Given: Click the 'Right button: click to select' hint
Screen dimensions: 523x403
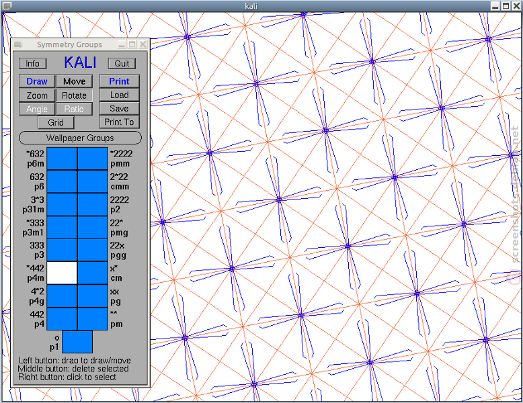Looking at the screenshot, I should pos(67,377).
